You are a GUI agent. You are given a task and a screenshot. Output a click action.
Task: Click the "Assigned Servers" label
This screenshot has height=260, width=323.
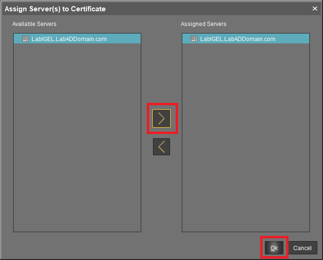tap(204, 24)
